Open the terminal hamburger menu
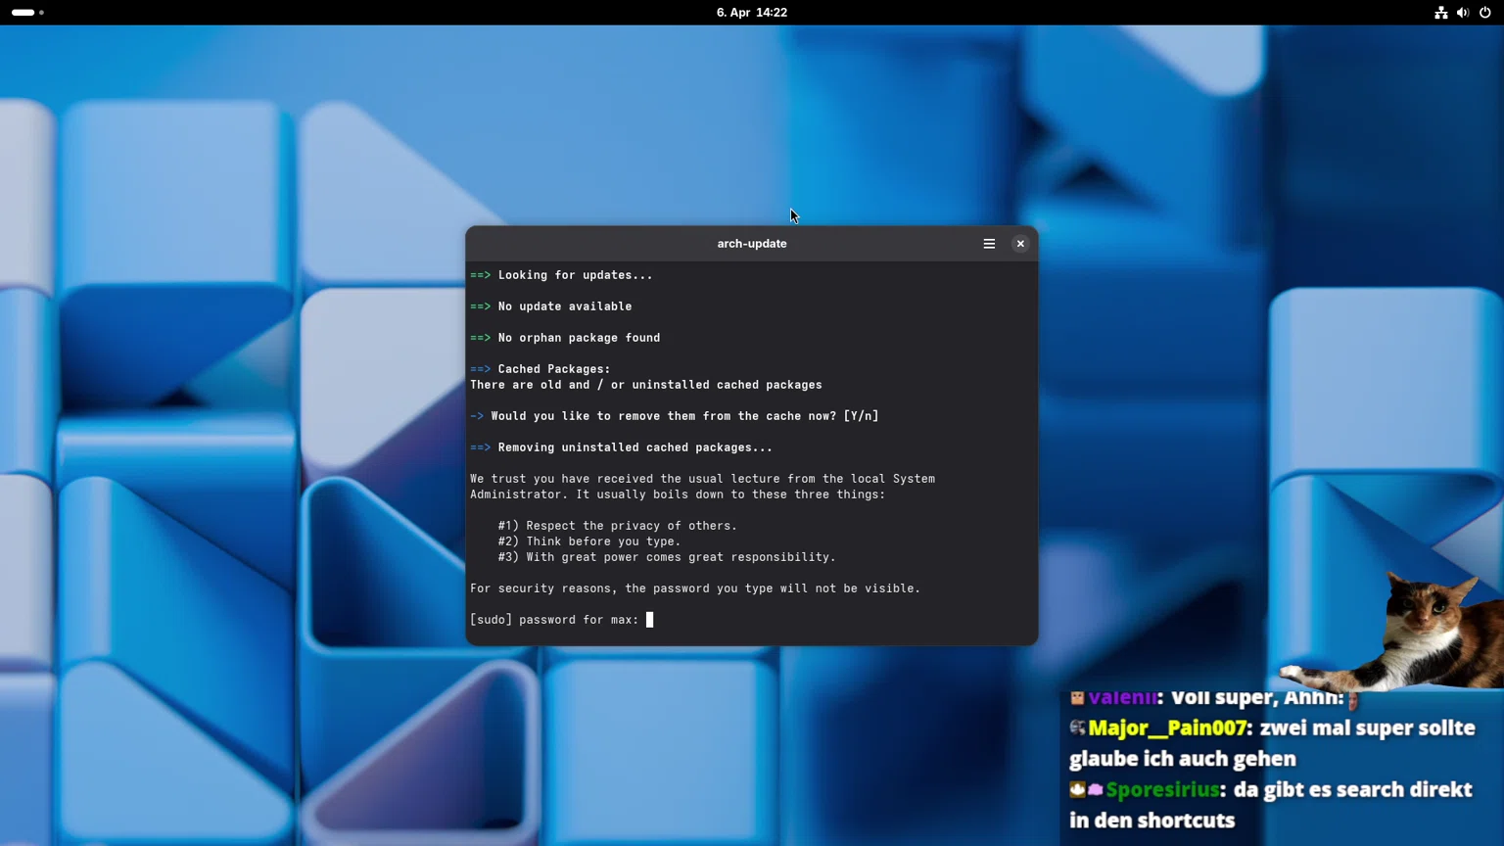The width and height of the screenshot is (1504, 846). pyautogui.click(x=989, y=243)
